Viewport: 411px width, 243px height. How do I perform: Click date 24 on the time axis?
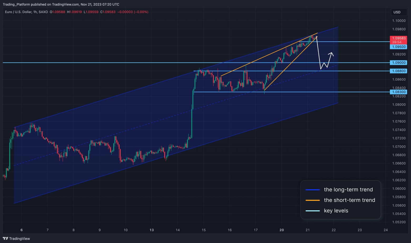[x=386, y=230]
